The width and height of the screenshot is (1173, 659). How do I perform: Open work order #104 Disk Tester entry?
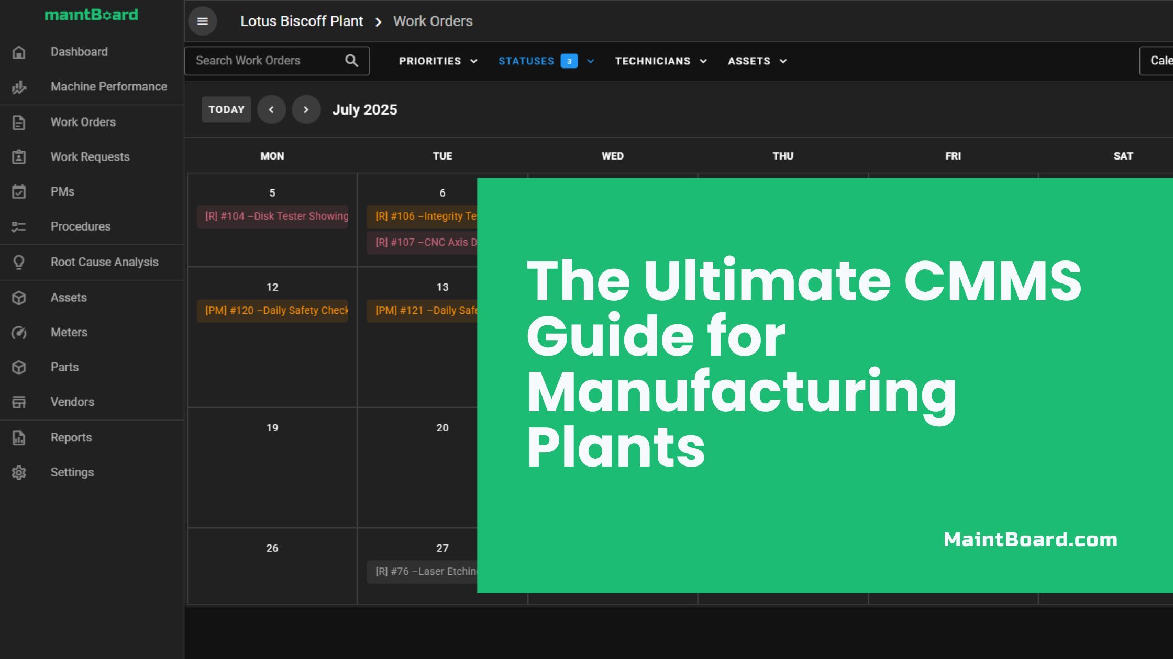coord(272,216)
